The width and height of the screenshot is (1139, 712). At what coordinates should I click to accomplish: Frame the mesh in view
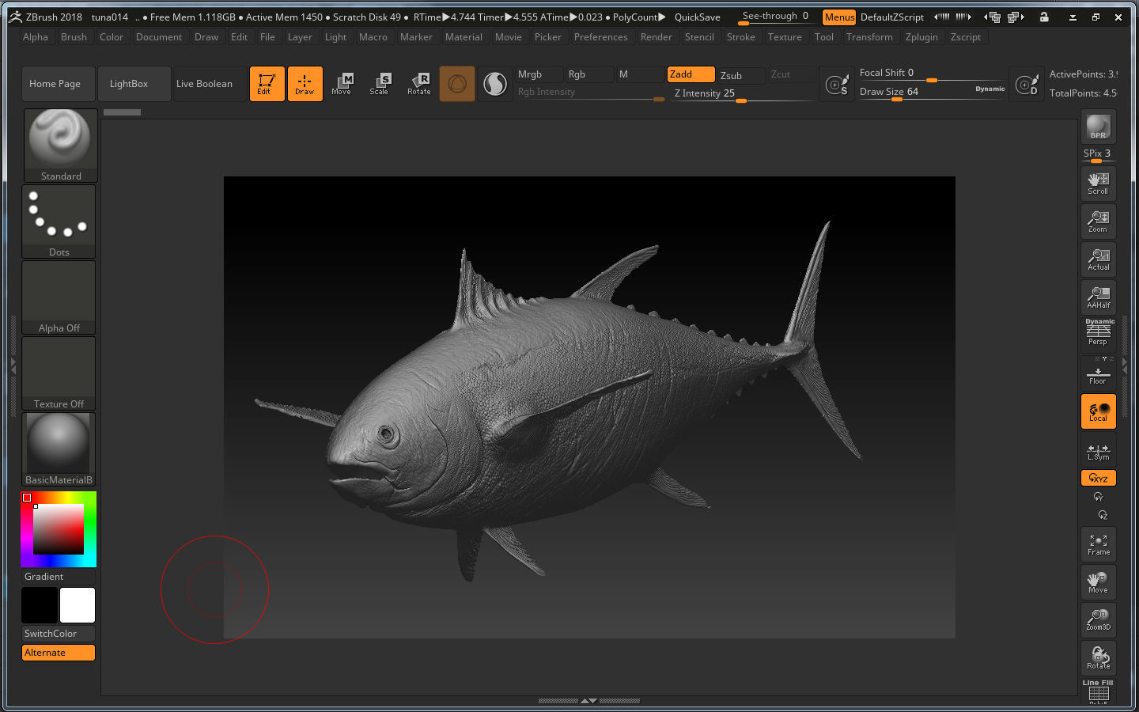[x=1098, y=544]
